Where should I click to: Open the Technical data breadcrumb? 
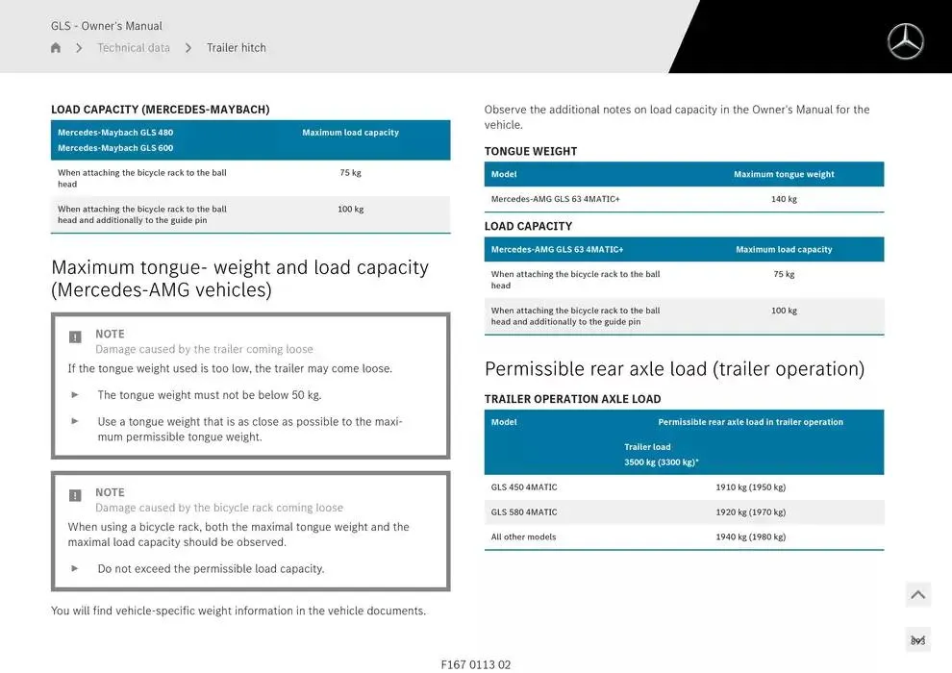coord(134,48)
